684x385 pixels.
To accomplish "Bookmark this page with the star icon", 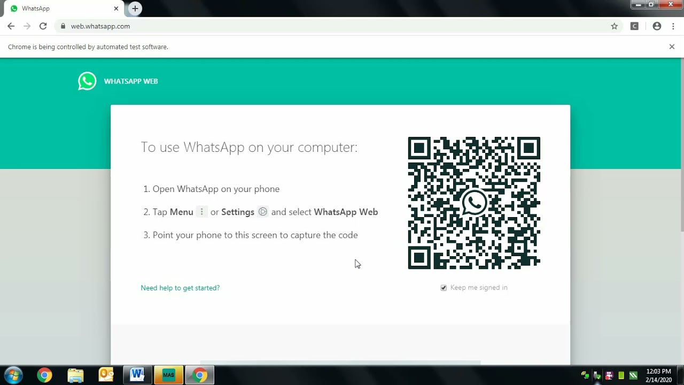I will [615, 26].
